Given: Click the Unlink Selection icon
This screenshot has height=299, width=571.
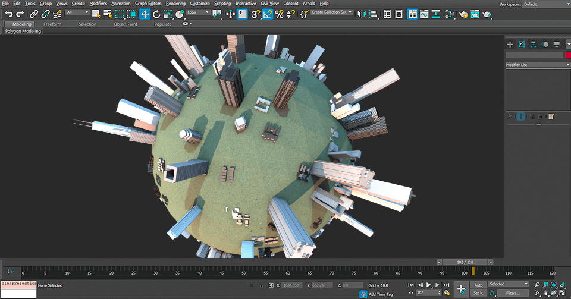Looking at the screenshot, I should click(x=46, y=14).
